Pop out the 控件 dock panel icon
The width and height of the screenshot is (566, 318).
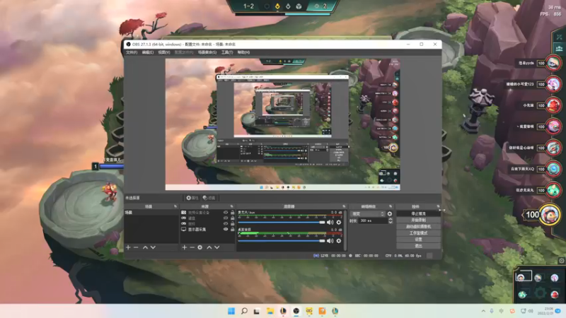click(x=438, y=206)
